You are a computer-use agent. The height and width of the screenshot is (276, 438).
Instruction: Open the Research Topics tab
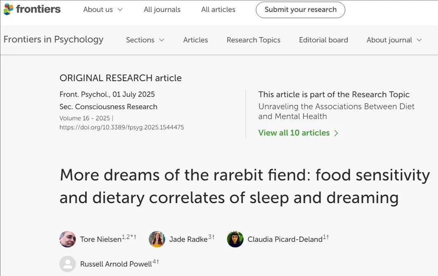tap(253, 40)
